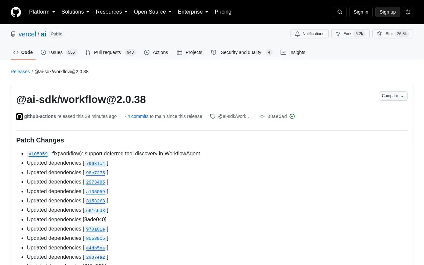The width and height of the screenshot is (424, 265).
Task: Switch to the Code tab
Action: 23,52
